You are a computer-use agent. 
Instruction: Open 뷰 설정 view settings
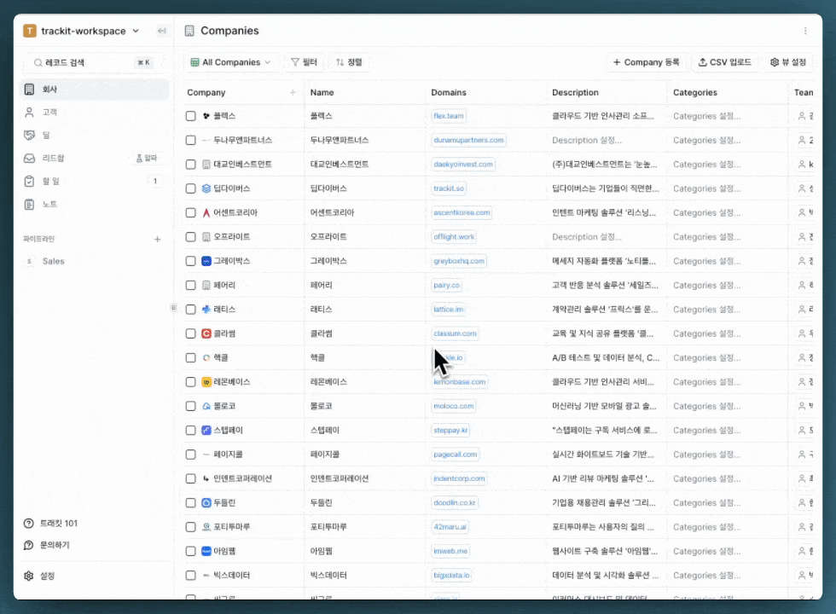point(788,62)
